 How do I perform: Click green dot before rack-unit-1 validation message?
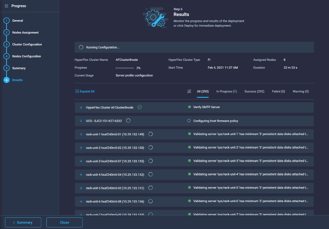(189, 134)
